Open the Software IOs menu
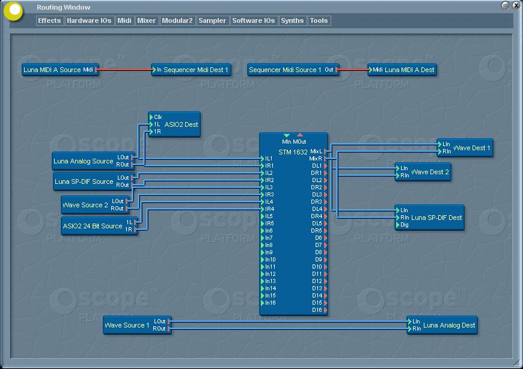This screenshot has width=523, height=369. (254, 20)
